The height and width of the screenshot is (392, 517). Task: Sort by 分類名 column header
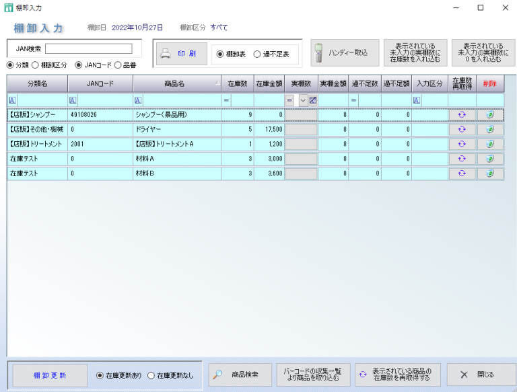point(37,83)
